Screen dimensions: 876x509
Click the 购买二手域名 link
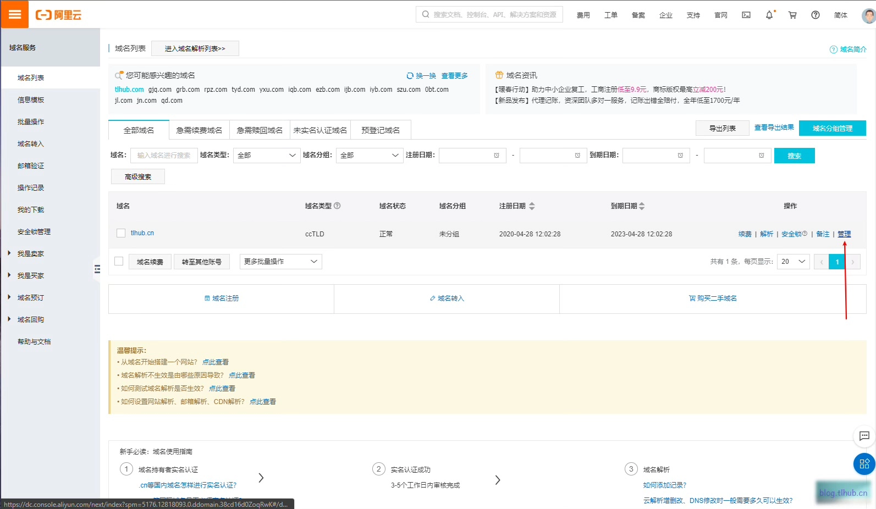713,298
